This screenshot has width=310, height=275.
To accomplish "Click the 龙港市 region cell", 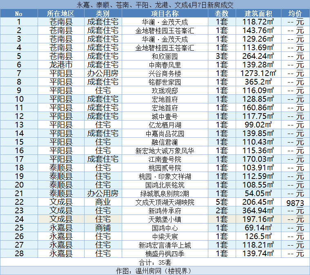I will (61, 65).
